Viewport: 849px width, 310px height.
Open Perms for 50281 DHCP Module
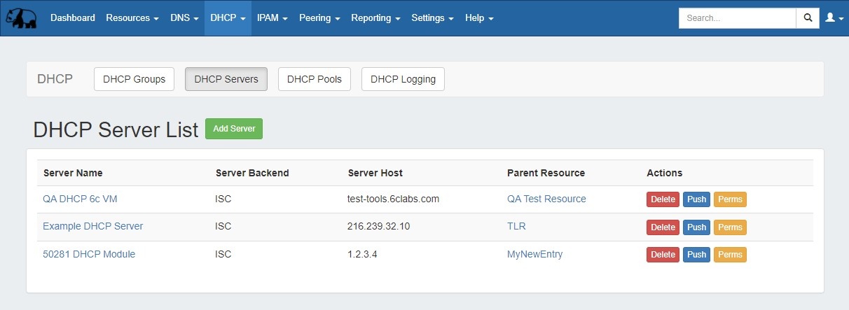pyautogui.click(x=730, y=255)
